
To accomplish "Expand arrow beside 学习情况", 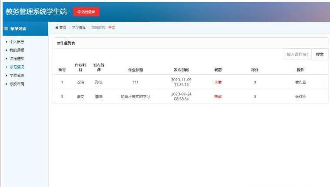I will 7,67.
